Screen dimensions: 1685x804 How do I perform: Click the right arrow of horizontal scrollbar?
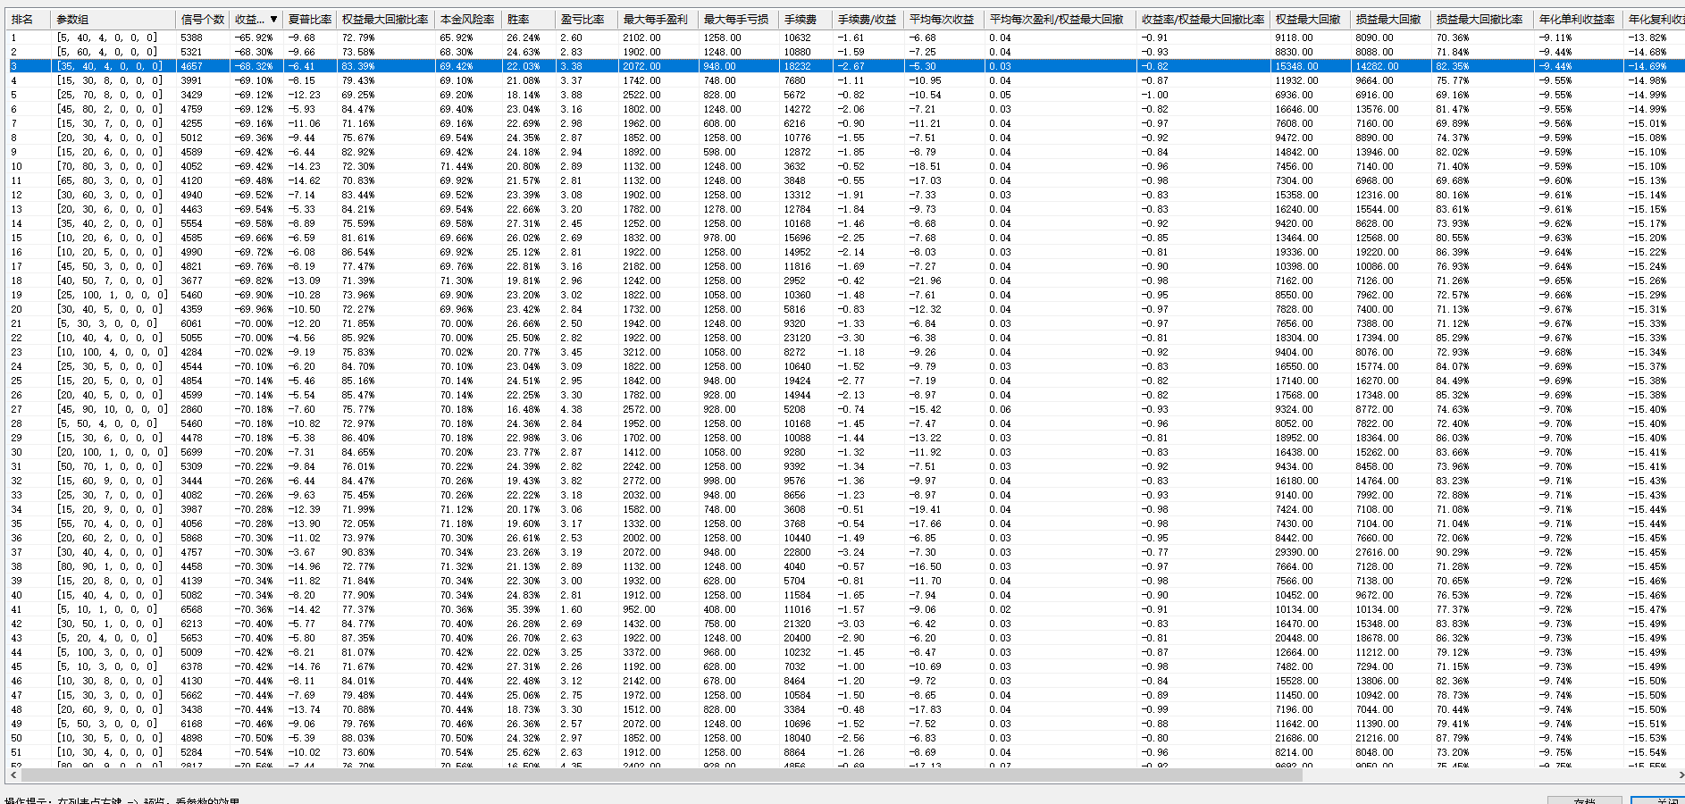pyautogui.click(x=1679, y=775)
